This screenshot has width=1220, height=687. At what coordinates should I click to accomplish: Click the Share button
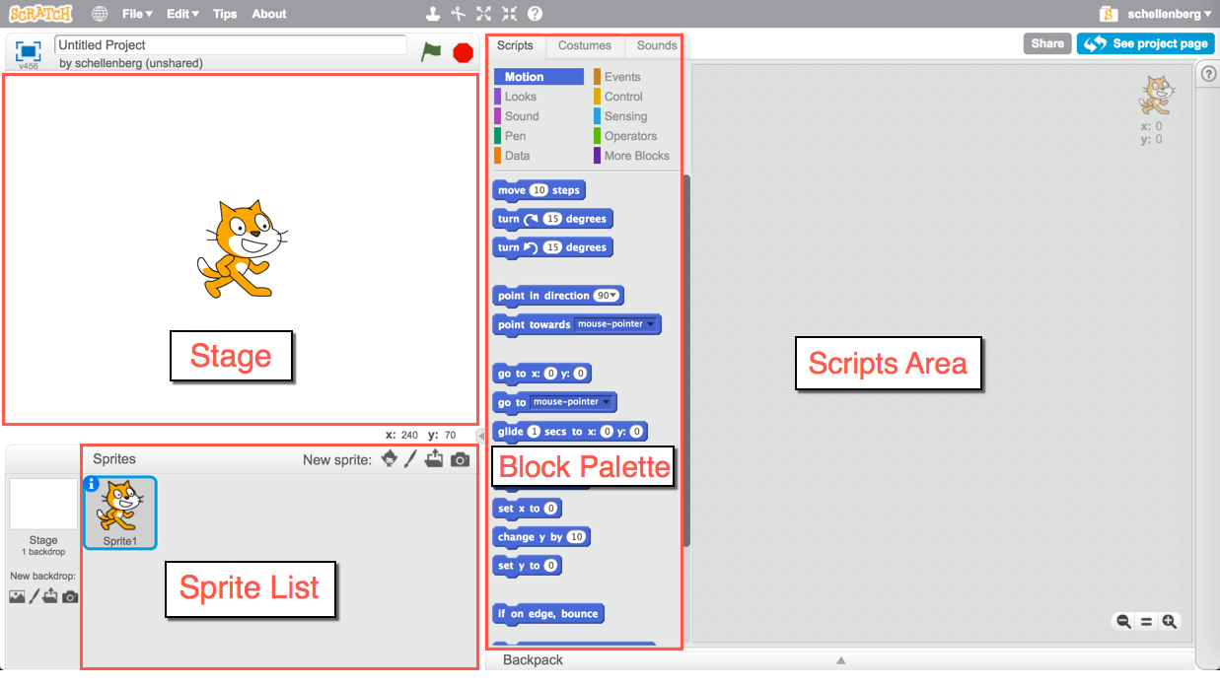(x=1047, y=43)
